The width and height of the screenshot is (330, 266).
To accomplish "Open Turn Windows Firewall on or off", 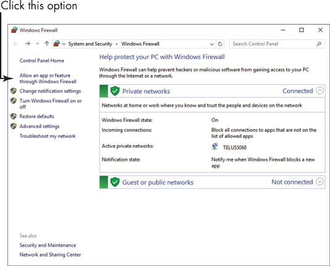I will tap(51, 104).
